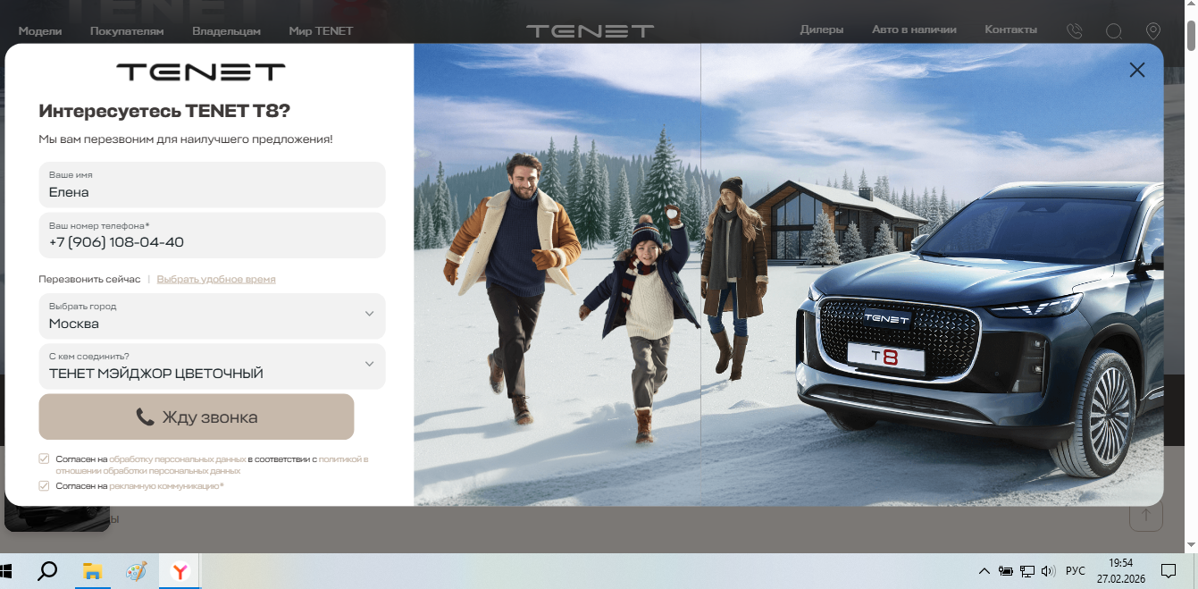Expand the Выбрать город dropdown
Image resolution: width=1198 pixels, height=589 pixels.
click(212, 316)
